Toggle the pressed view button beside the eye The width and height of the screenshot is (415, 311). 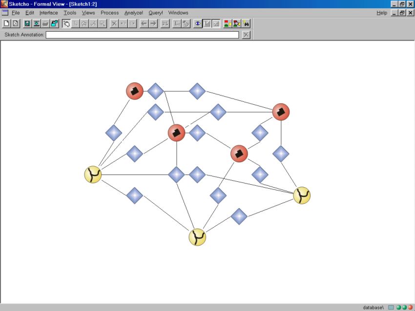[x=207, y=23]
